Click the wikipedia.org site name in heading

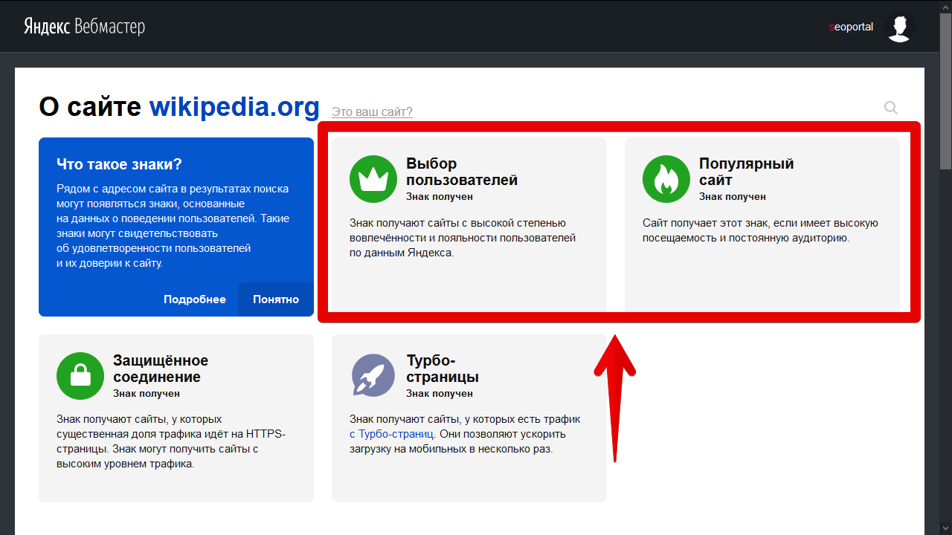click(x=234, y=107)
